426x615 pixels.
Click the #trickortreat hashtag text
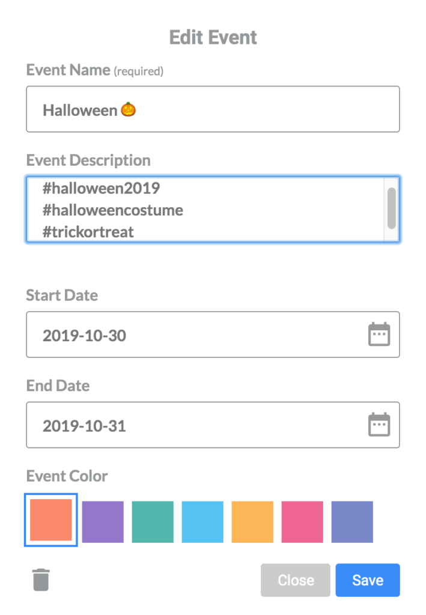(x=90, y=232)
